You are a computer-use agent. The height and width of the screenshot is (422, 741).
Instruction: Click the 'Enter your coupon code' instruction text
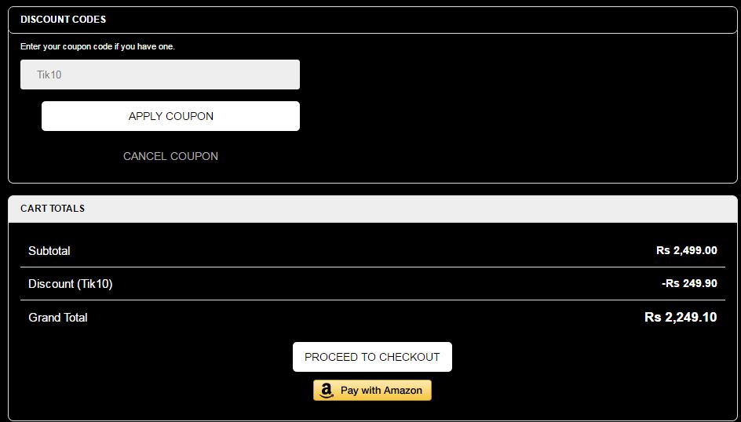click(97, 46)
